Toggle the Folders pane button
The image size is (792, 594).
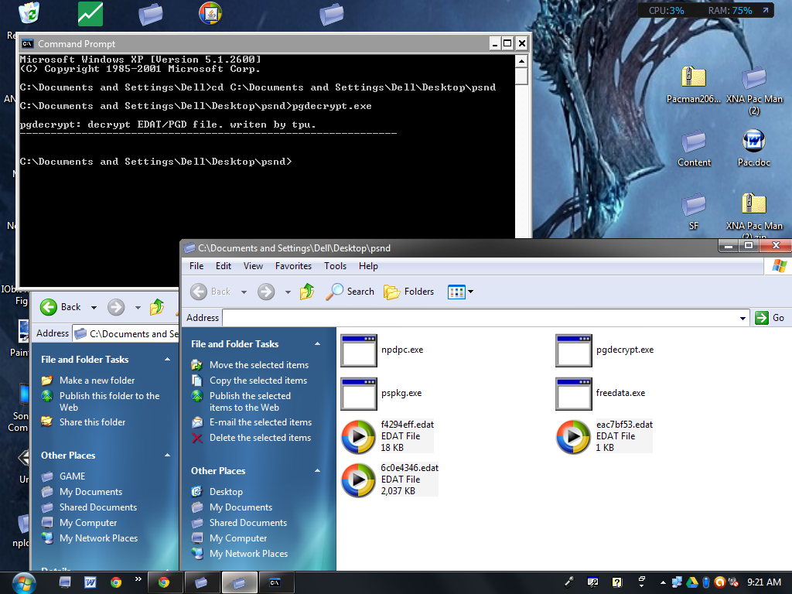(409, 292)
